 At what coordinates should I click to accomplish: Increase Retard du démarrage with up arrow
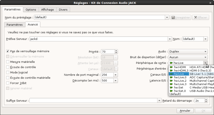click(x=206, y=100)
